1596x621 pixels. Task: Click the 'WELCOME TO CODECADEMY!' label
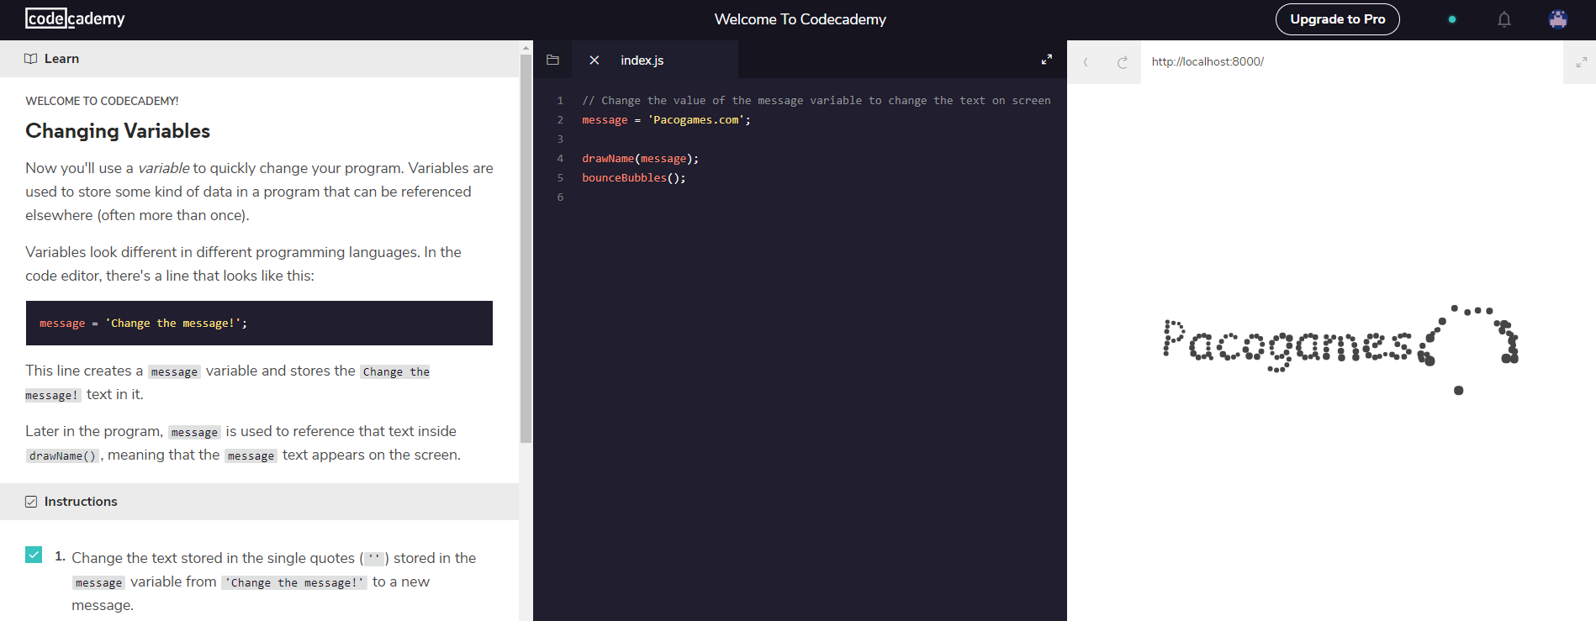102,101
